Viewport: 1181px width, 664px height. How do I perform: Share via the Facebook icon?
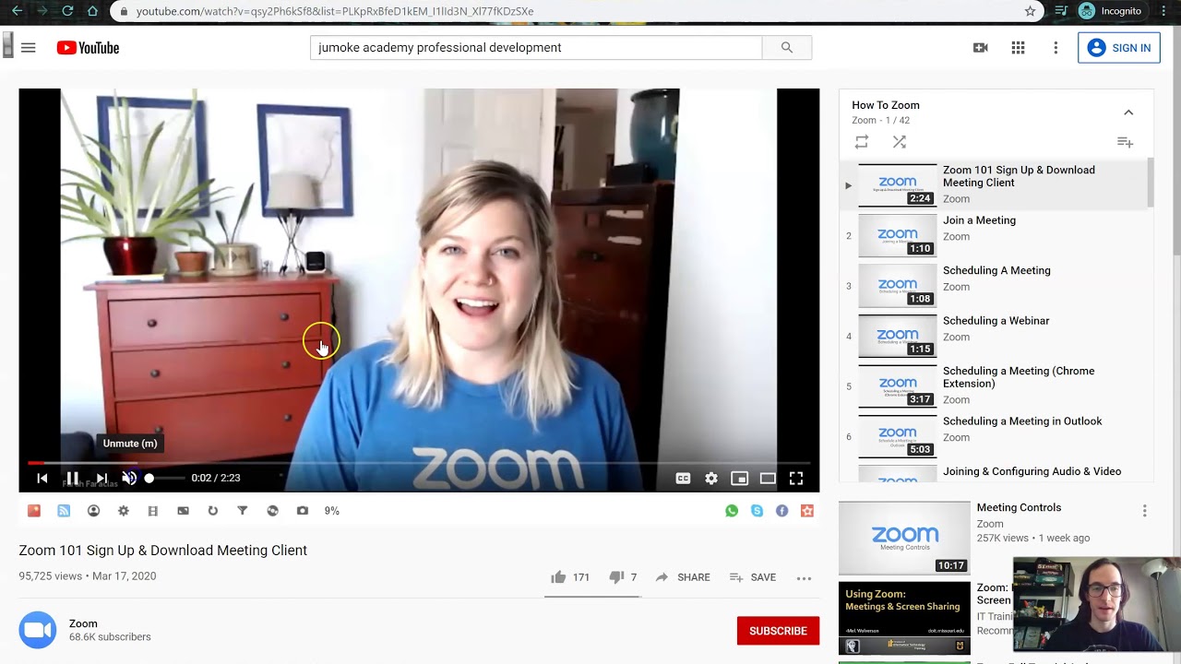(781, 510)
